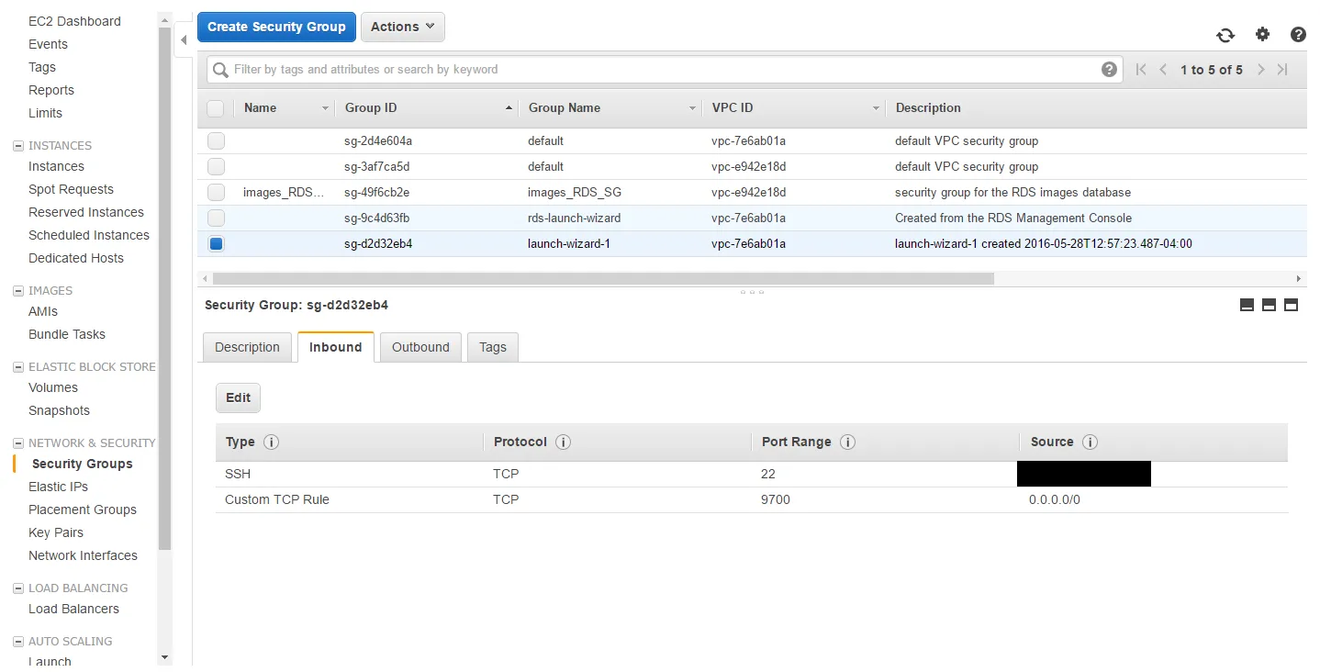1320x672 pixels.
Task: Set details pane to half-height layout
Action: click(1269, 305)
